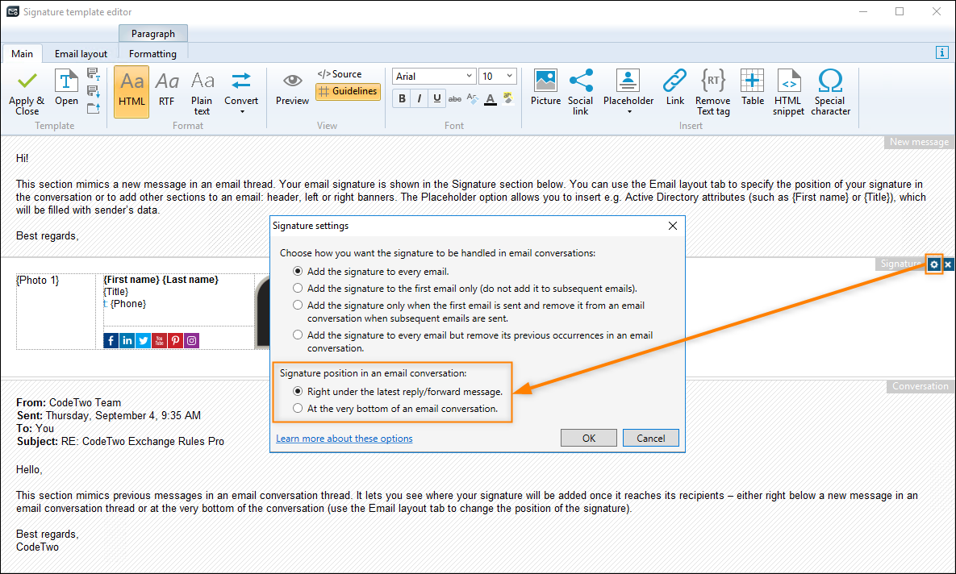Screen dimensions: 956x574
Task: Open the font size dropdown
Action: point(498,75)
